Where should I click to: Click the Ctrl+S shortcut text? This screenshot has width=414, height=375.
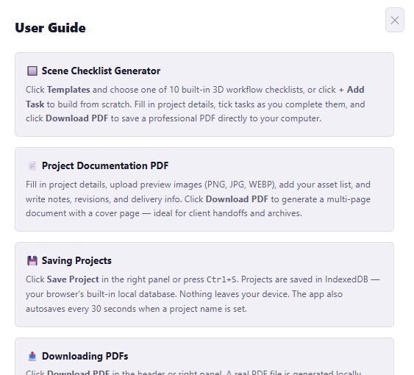(x=221, y=279)
